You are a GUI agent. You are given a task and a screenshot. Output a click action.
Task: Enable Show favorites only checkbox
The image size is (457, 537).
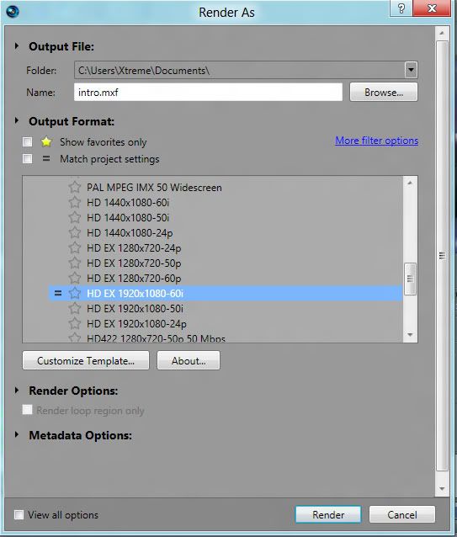coord(28,141)
